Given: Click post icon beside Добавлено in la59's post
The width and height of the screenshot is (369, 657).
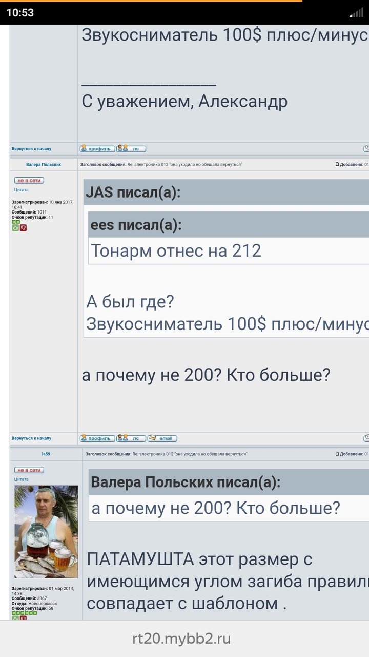Looking at the screenshot, I should point(337,454).
